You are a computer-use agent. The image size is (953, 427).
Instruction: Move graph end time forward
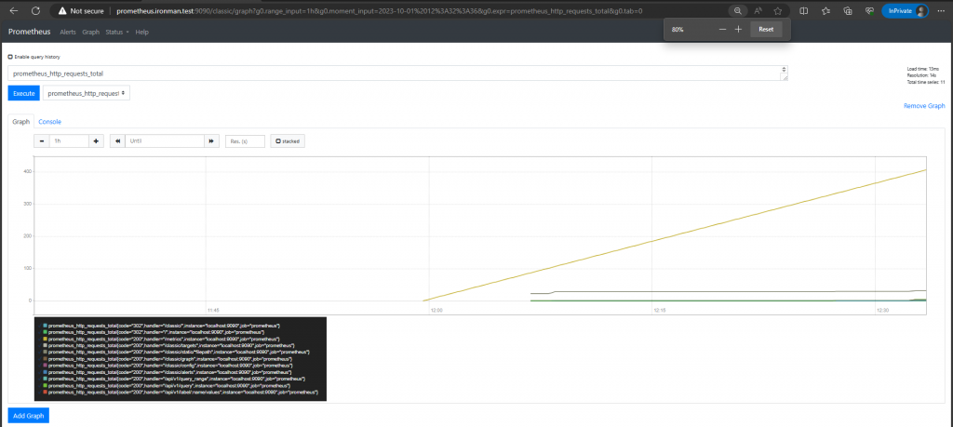211,140
